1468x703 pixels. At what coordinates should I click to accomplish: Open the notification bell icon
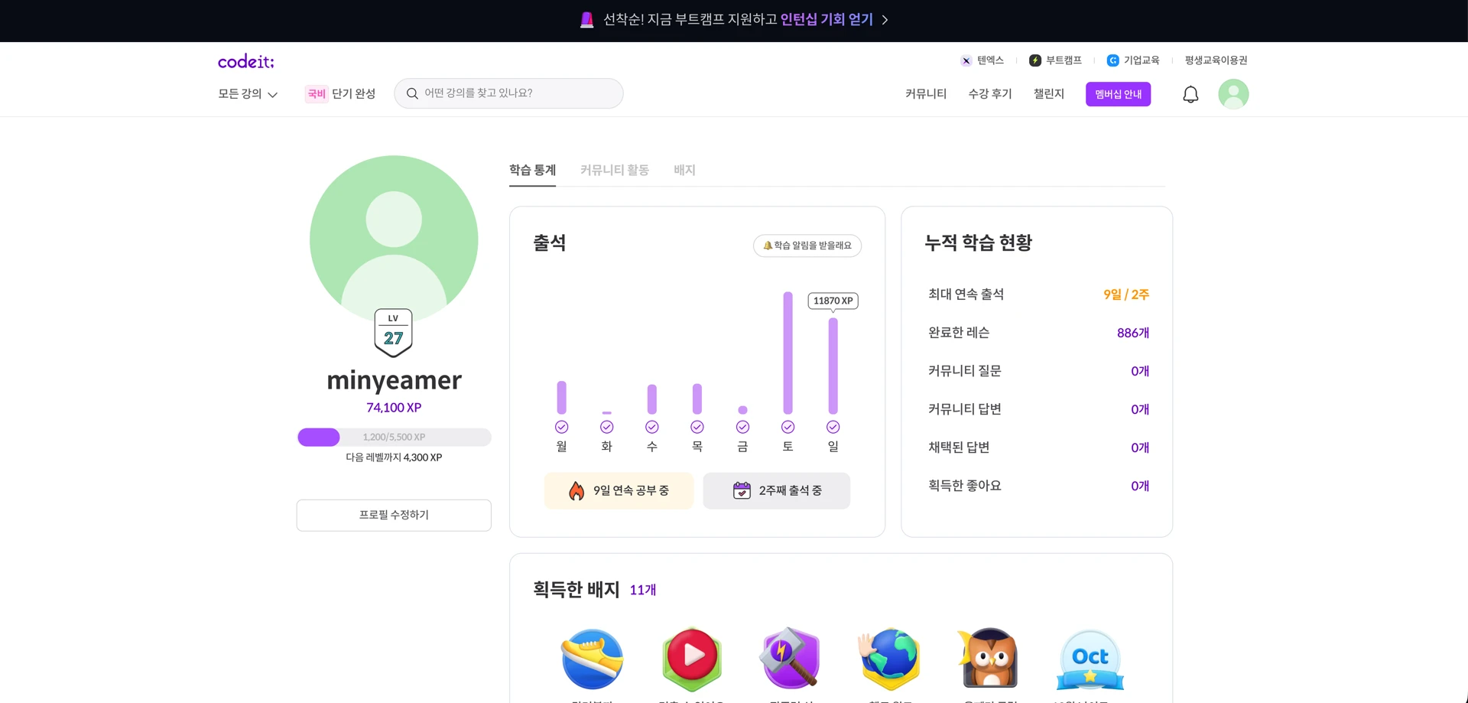click(x=1190, y=94)
